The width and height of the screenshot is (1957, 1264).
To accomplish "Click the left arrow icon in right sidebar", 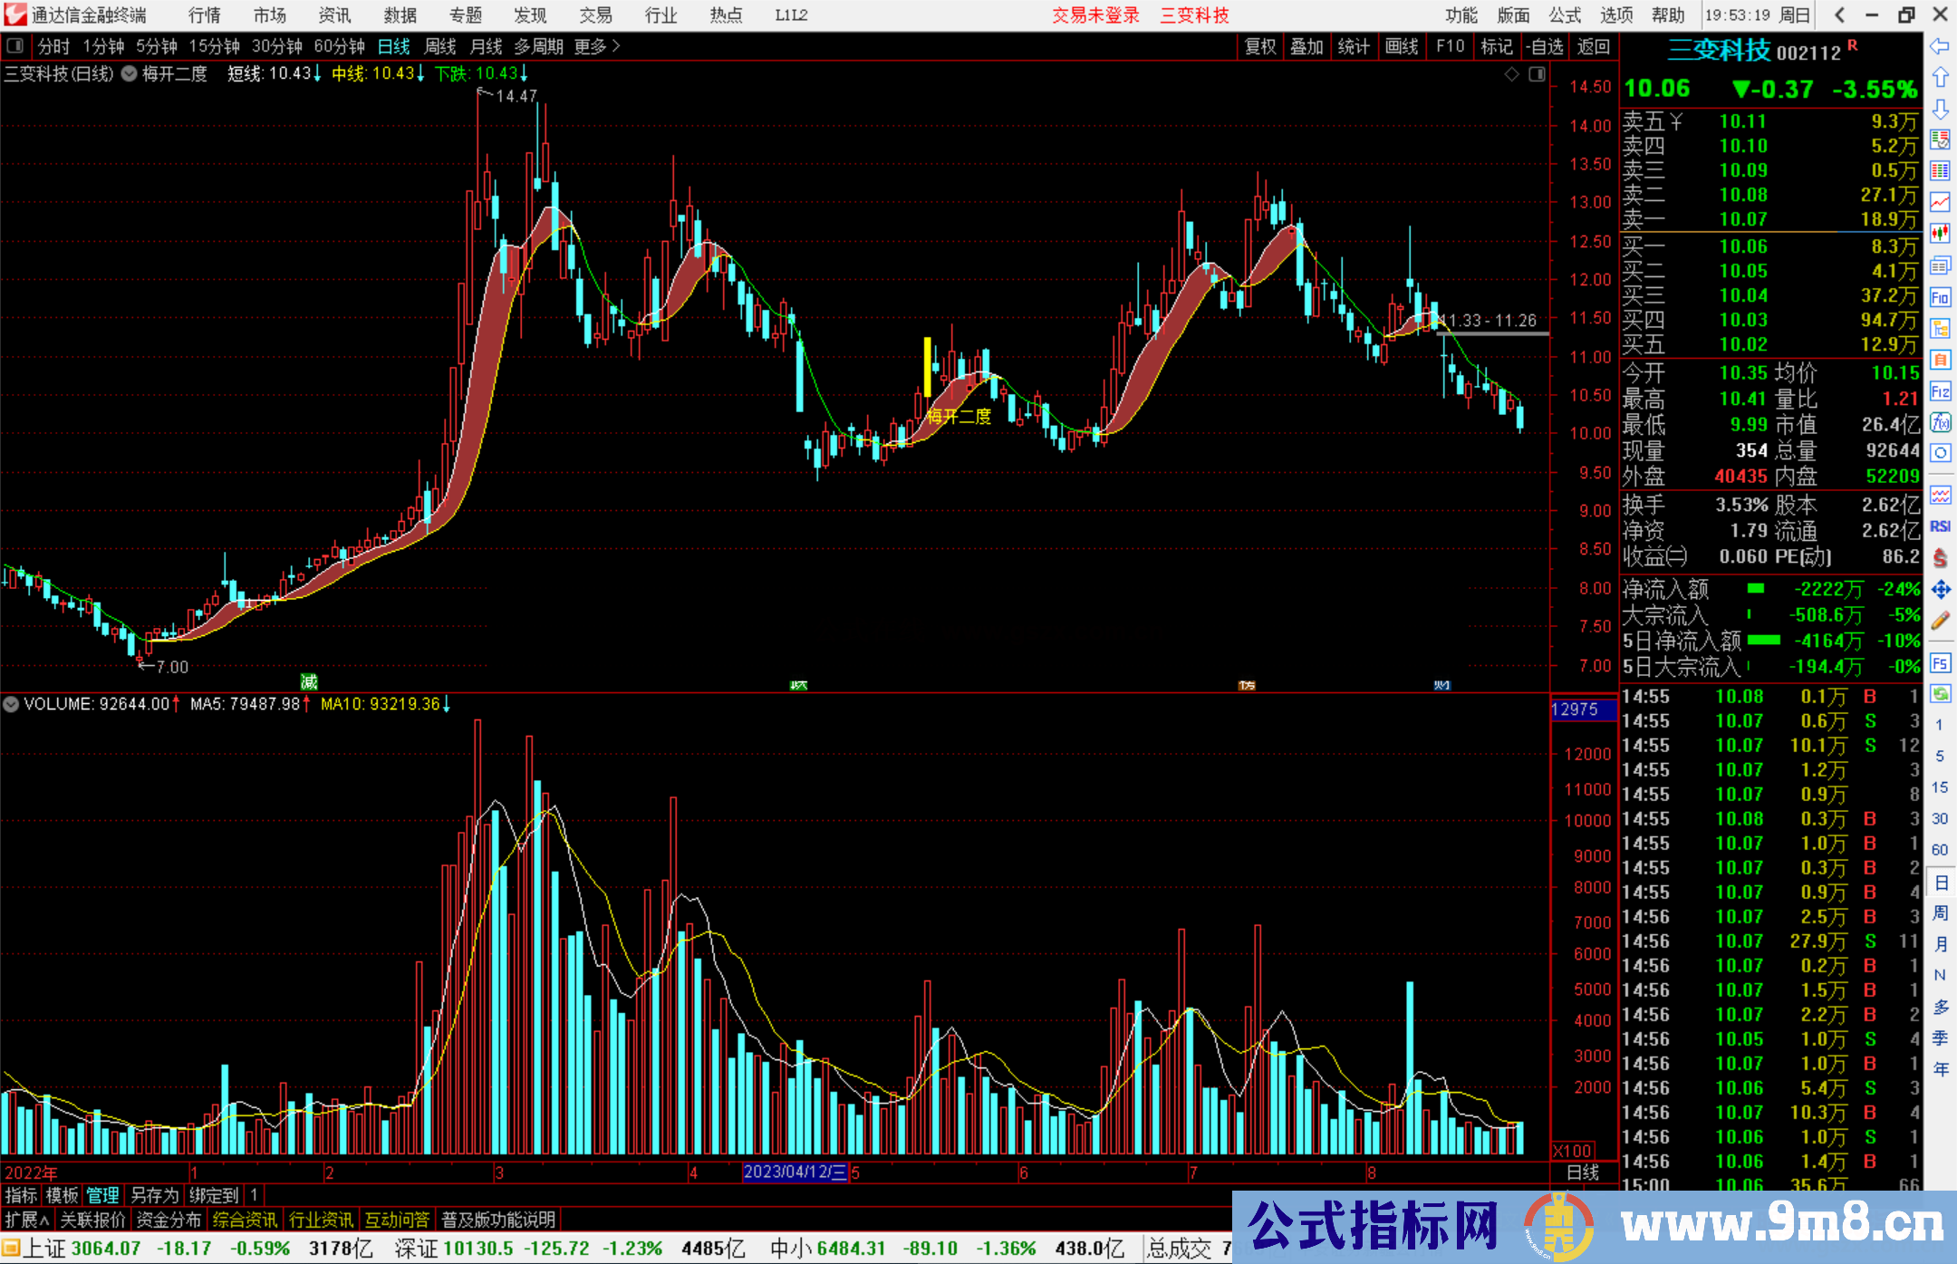I will coord(1940,45).
